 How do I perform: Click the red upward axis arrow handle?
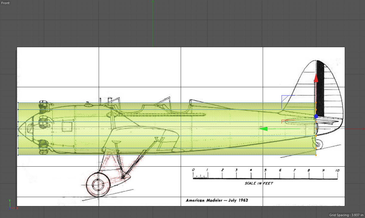click(316, 78)
